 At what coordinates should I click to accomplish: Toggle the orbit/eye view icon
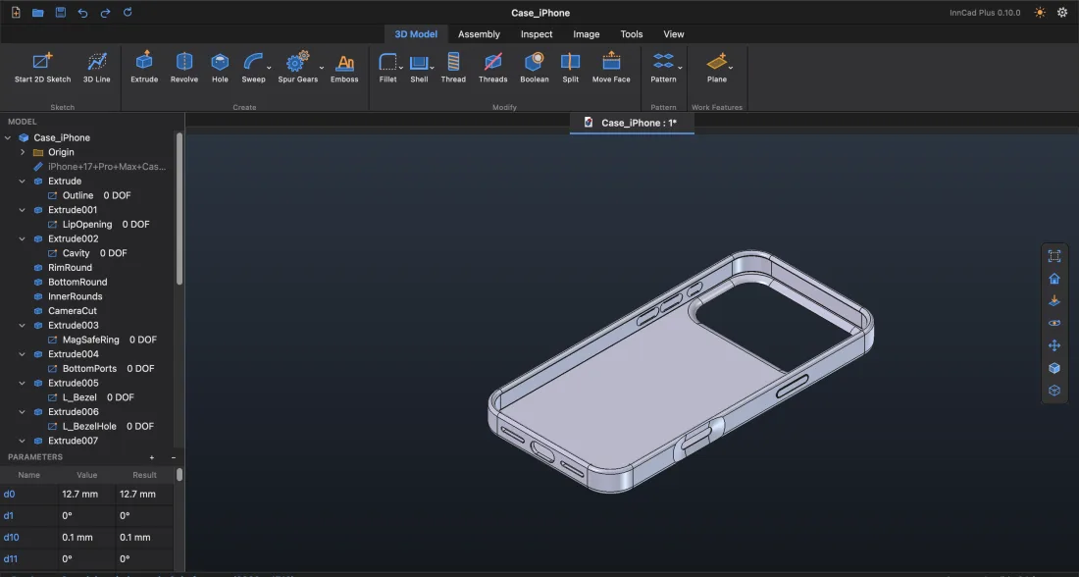pyautogui.click(x=1054, y=323)
